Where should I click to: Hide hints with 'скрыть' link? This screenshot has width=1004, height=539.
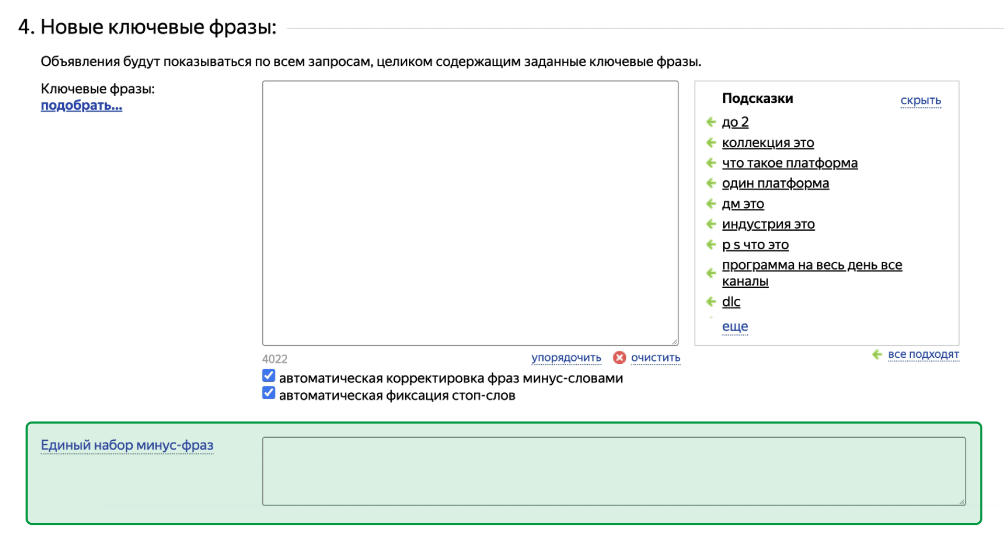920,100
